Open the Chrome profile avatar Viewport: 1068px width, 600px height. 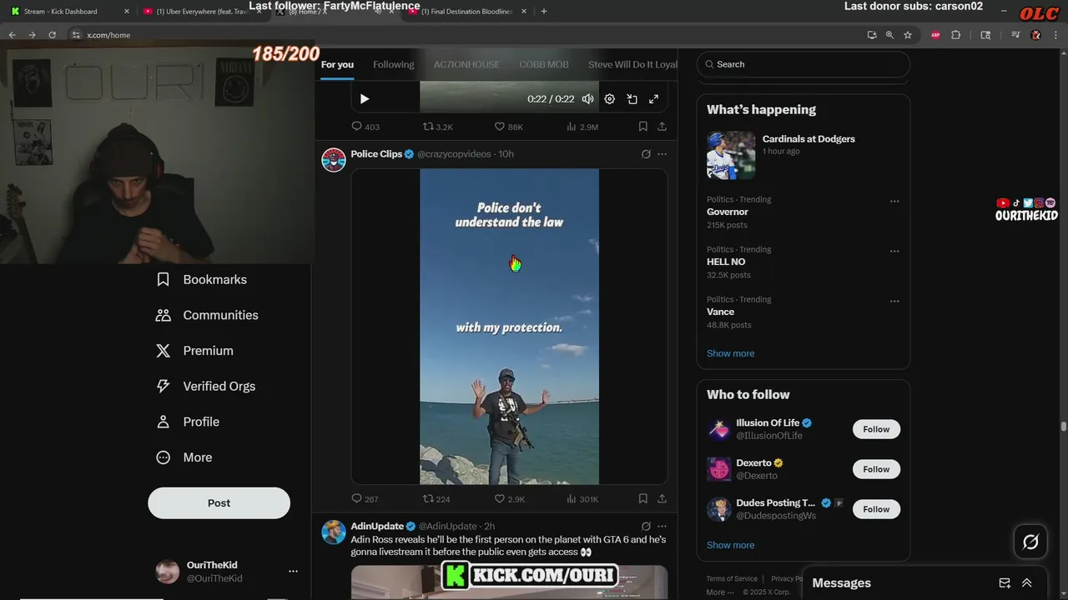pyautogui.click(x=1036, y=35)
